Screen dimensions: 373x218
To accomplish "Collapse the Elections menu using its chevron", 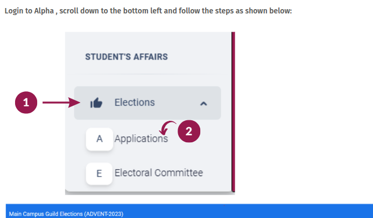I will [203, 103].
